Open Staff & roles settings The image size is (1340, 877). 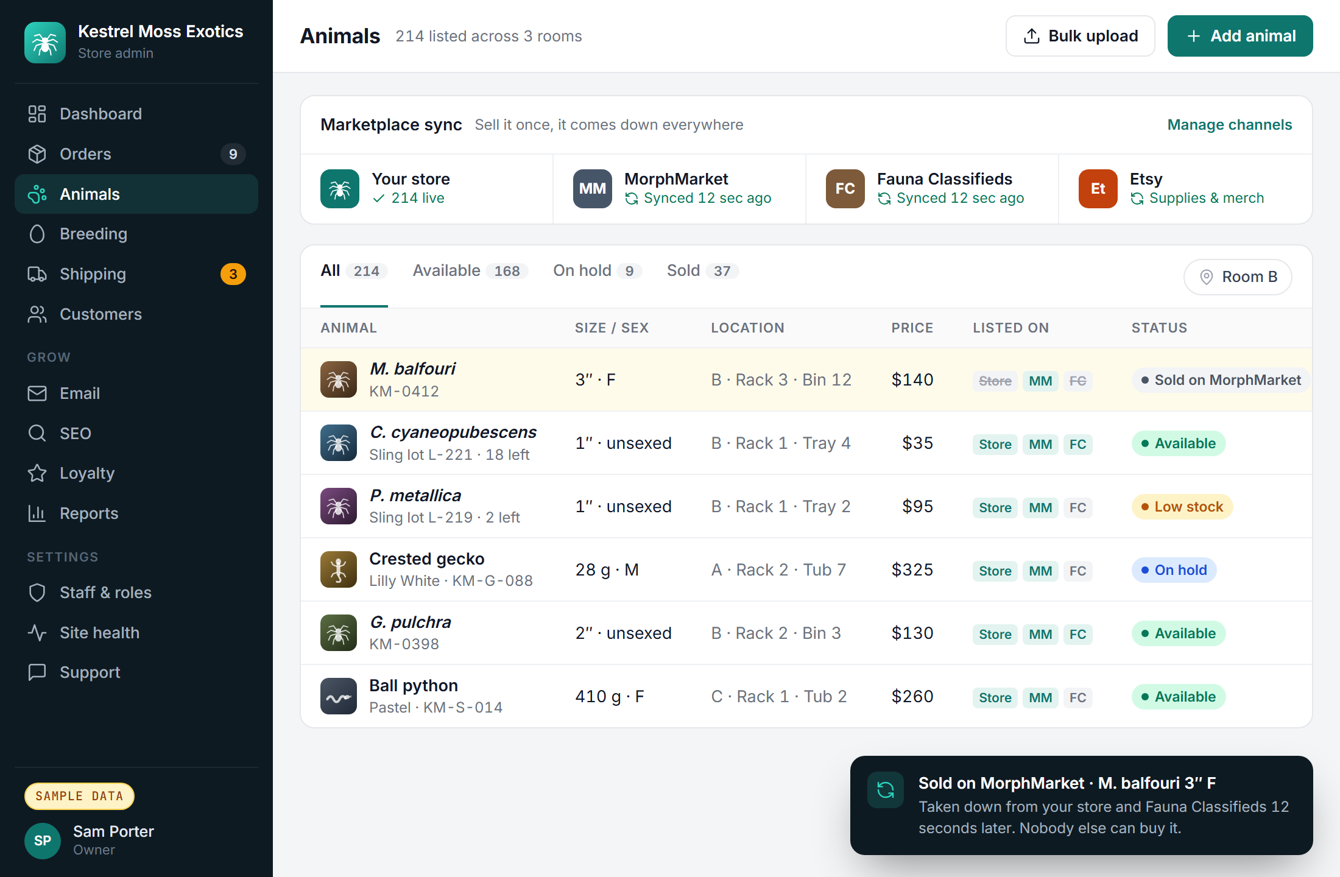click(x=136, y=593)
